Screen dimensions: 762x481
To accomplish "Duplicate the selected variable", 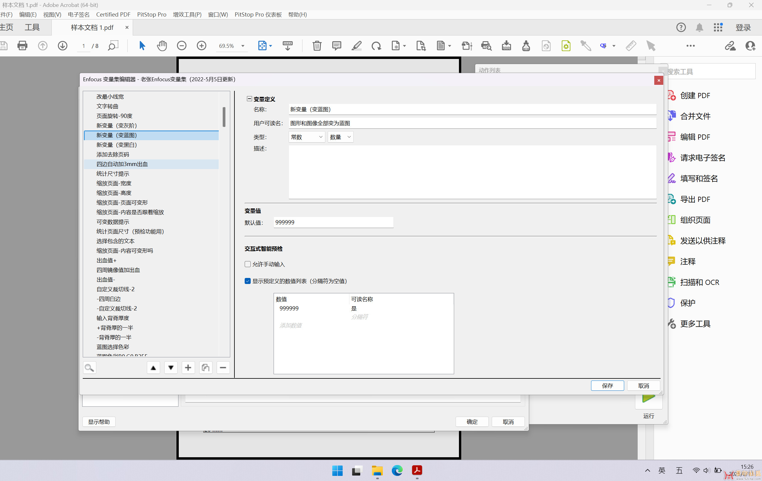I will pyautogui.click(x=205, y=368).
